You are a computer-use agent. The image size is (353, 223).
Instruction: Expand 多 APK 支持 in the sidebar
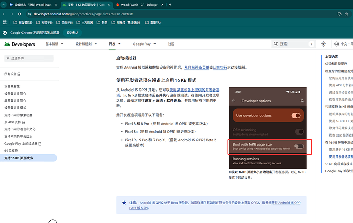14,122
